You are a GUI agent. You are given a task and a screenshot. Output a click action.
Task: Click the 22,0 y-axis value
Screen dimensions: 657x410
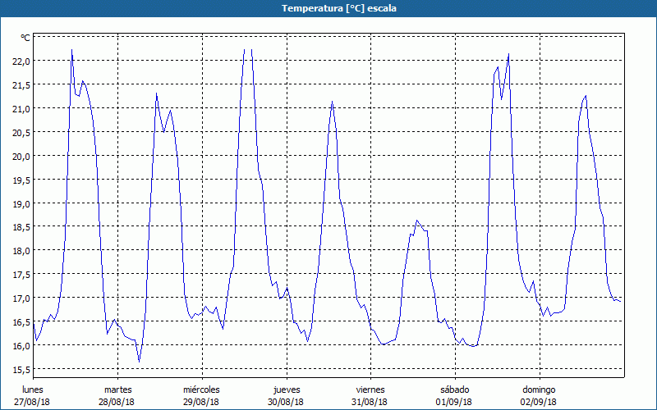21,61
